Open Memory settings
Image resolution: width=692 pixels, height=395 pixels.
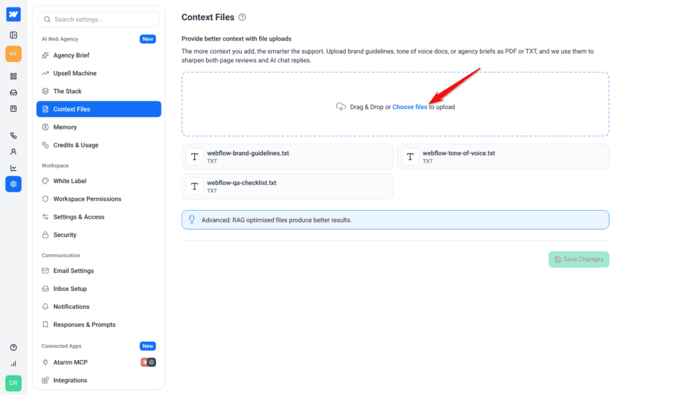[x=99, y=127]
